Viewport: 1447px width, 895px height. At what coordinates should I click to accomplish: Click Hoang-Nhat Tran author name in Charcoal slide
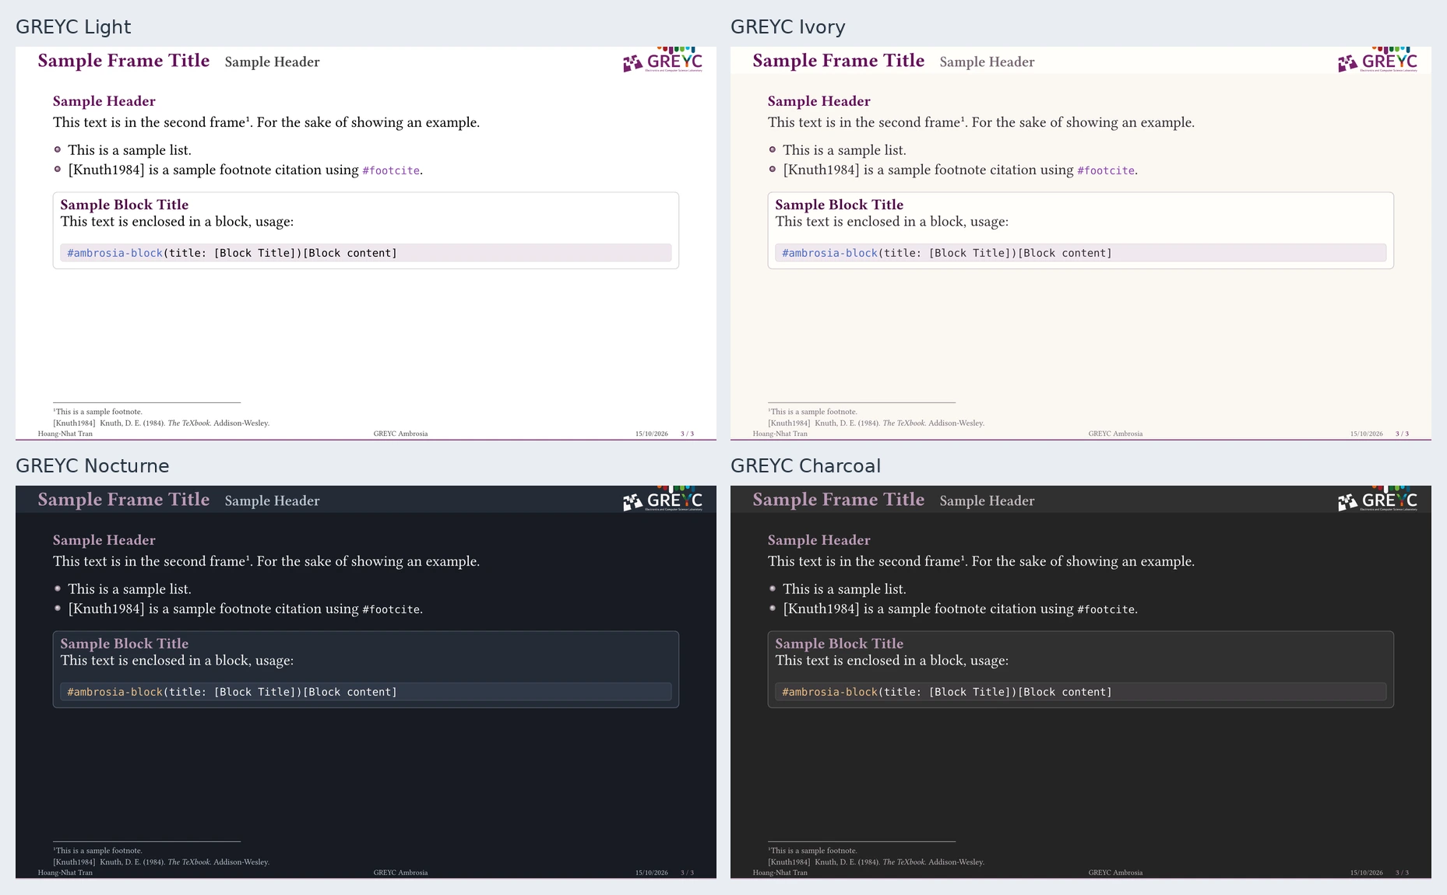pos(780,872)
